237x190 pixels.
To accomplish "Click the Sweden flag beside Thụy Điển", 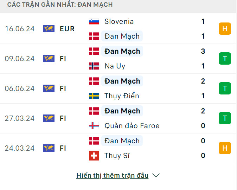I will pos(94,96).
